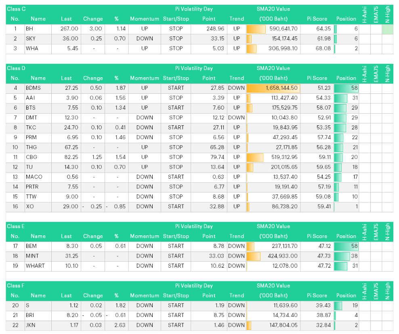
Task: Click DMT trend DOWN cell
Action: click(x=236, y=118)
